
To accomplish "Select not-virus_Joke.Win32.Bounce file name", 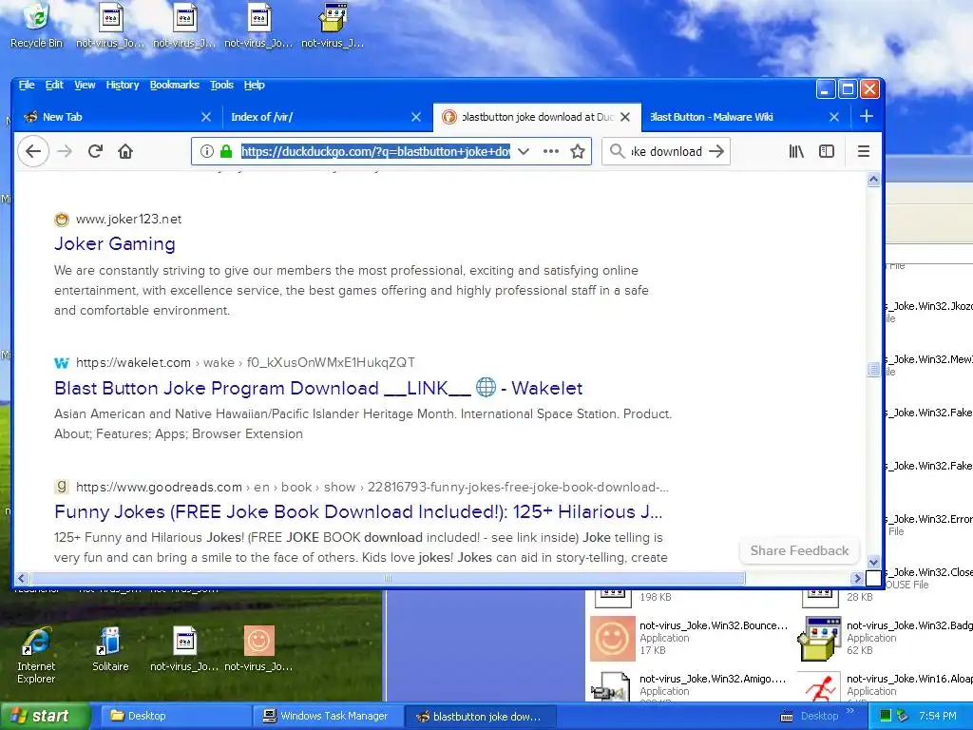I will coord(714,625).
